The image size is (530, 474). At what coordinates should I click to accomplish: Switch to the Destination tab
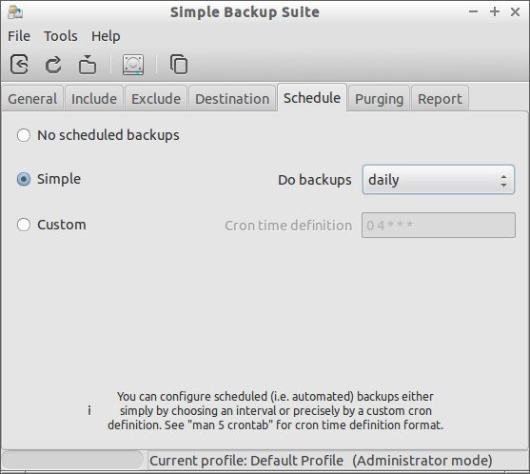[232, 99]
